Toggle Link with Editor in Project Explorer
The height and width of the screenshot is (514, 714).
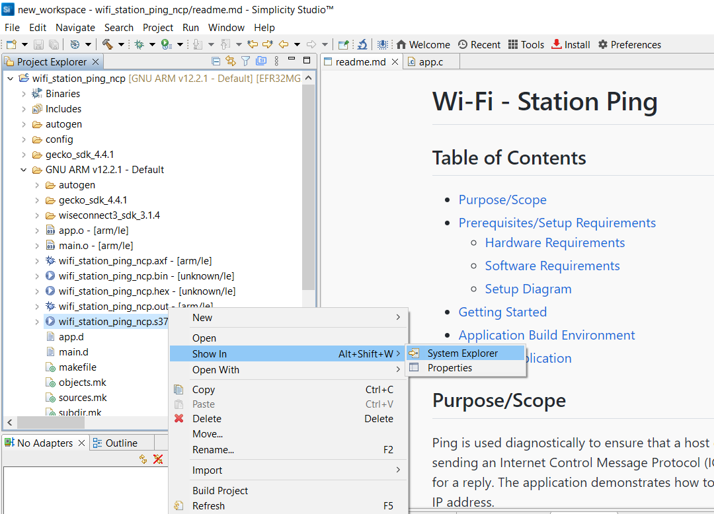230,61
